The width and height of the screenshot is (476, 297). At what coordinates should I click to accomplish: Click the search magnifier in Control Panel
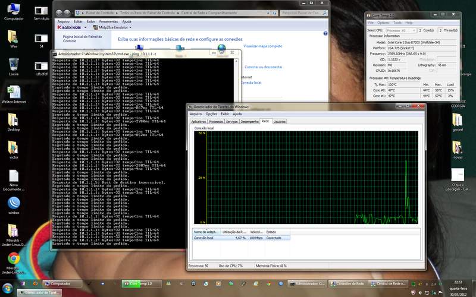coord(324,13)
